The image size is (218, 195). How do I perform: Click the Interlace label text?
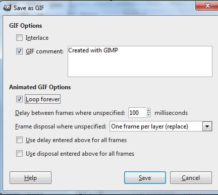37,38
